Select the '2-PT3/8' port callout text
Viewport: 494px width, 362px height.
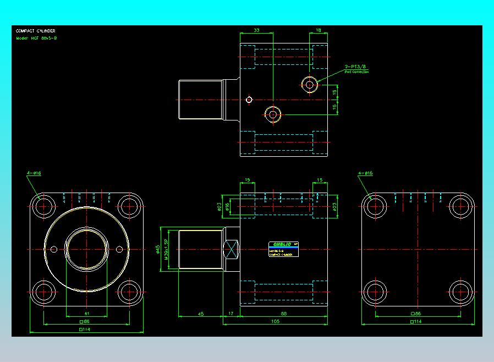coord(355,67)
